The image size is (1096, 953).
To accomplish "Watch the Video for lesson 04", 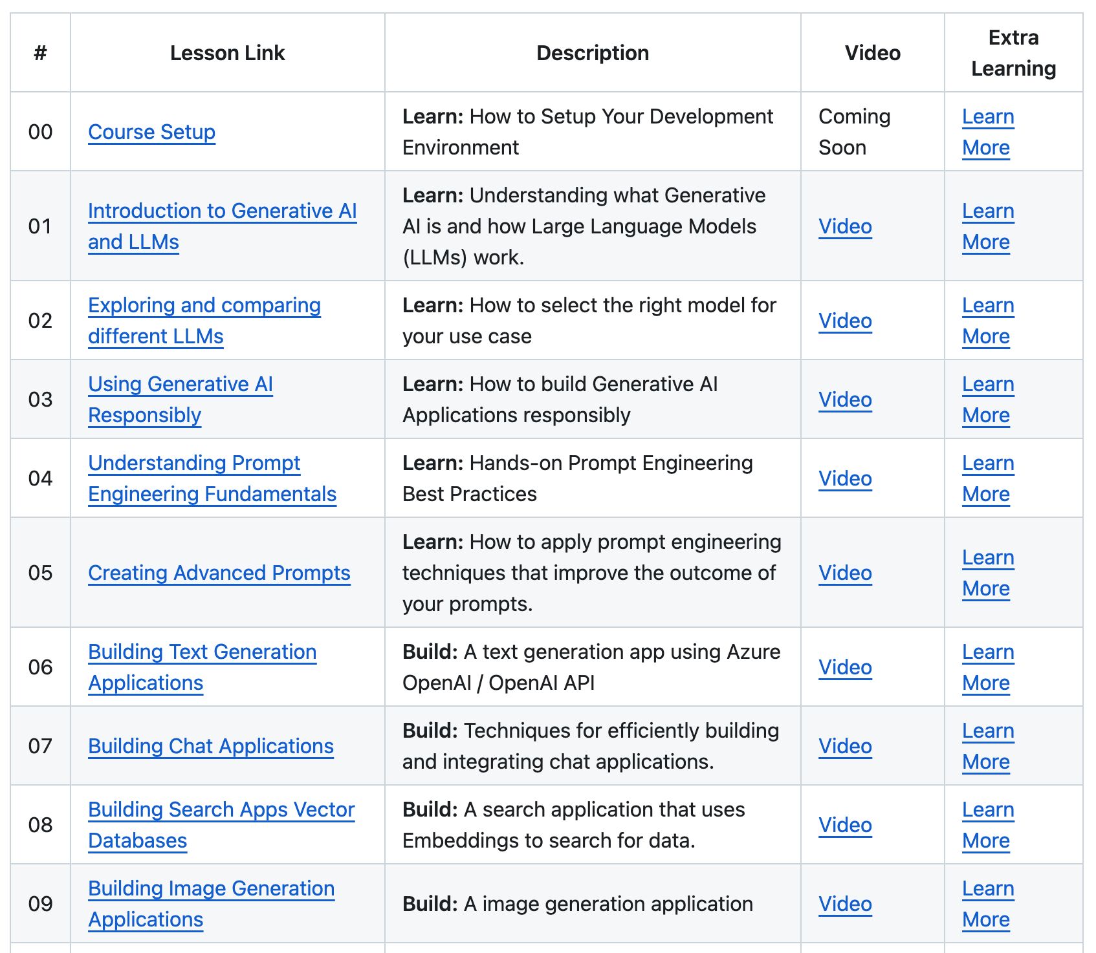I will pyautogui.click(x=845, y=479).
